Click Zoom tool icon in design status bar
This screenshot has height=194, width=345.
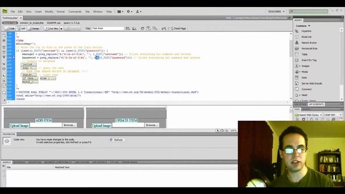(x=226, y=130)
